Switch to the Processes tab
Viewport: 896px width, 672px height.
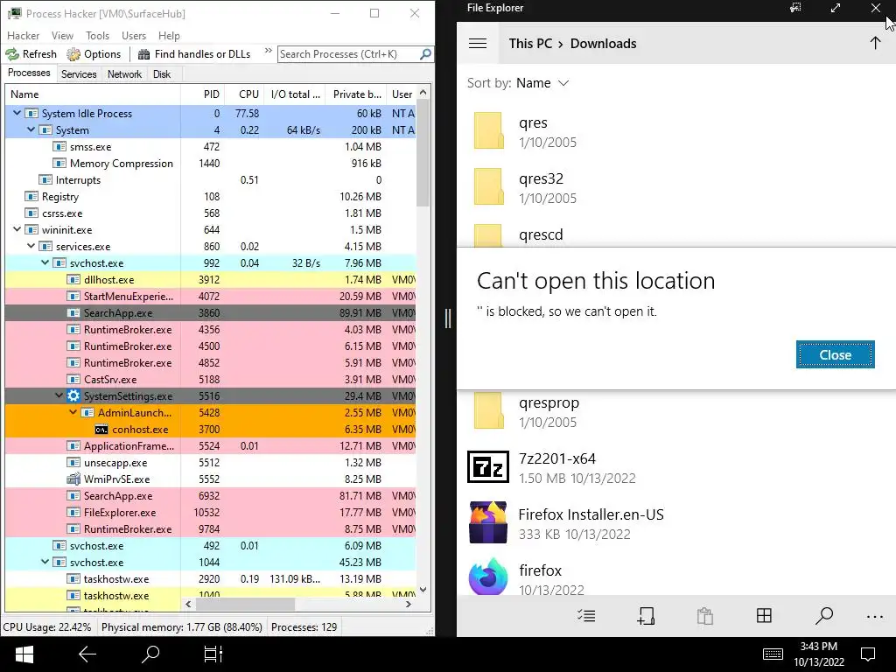29,73
